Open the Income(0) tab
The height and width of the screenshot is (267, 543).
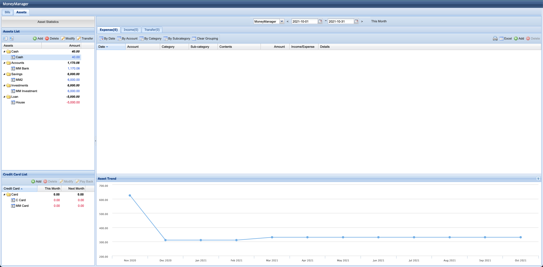[131, 30]
